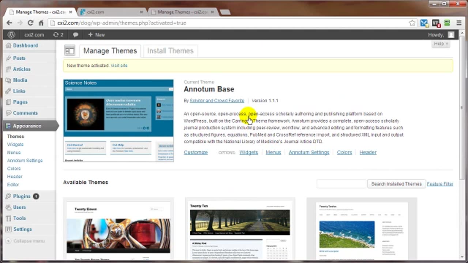Open the Chrome menu icon
Screen dimensions: 468x263
pos(459,23)
